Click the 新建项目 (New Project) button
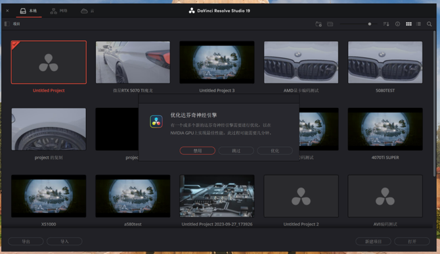 tap(373, 241)
